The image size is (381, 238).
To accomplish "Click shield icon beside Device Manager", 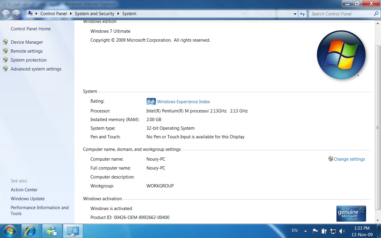I will (x=5, y=42).
